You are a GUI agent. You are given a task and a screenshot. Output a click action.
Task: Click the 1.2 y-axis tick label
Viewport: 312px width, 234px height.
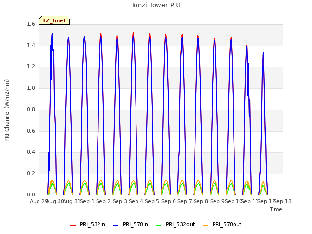31,67
